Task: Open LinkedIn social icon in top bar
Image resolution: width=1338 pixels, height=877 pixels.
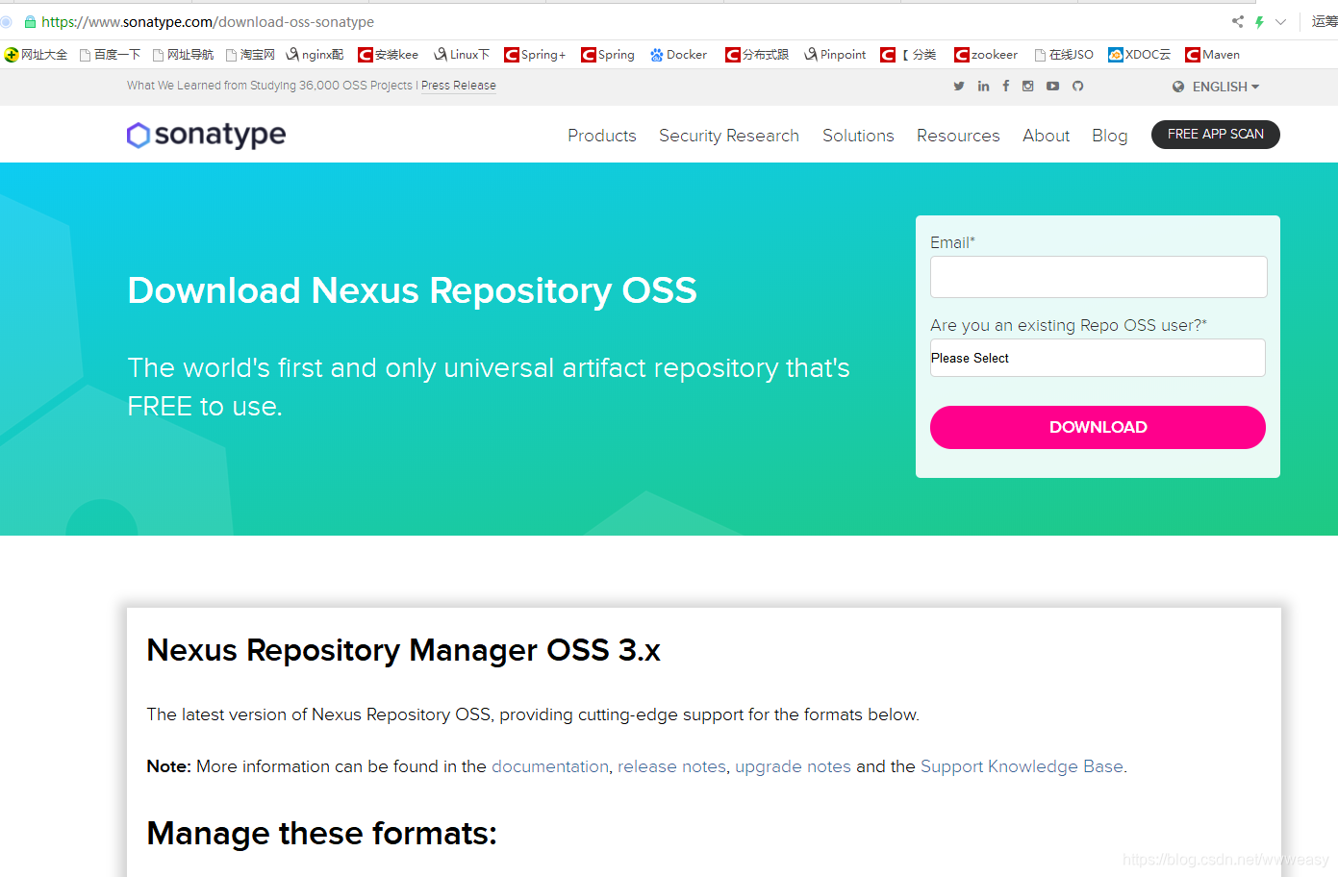Action: [983, 87]
